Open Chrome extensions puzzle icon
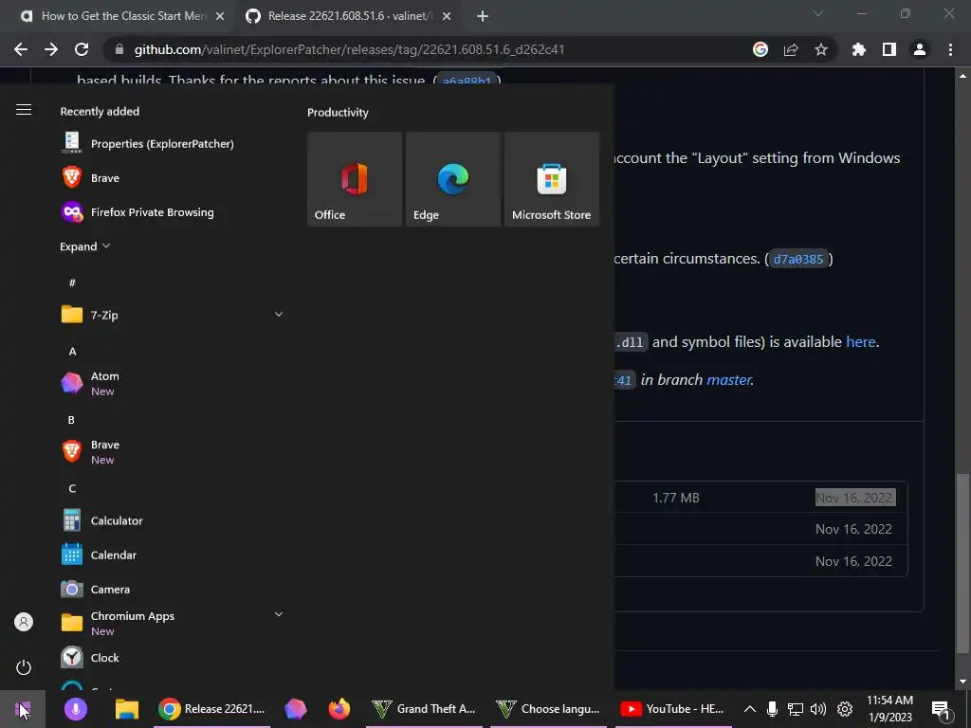 (x=859, y=49)
